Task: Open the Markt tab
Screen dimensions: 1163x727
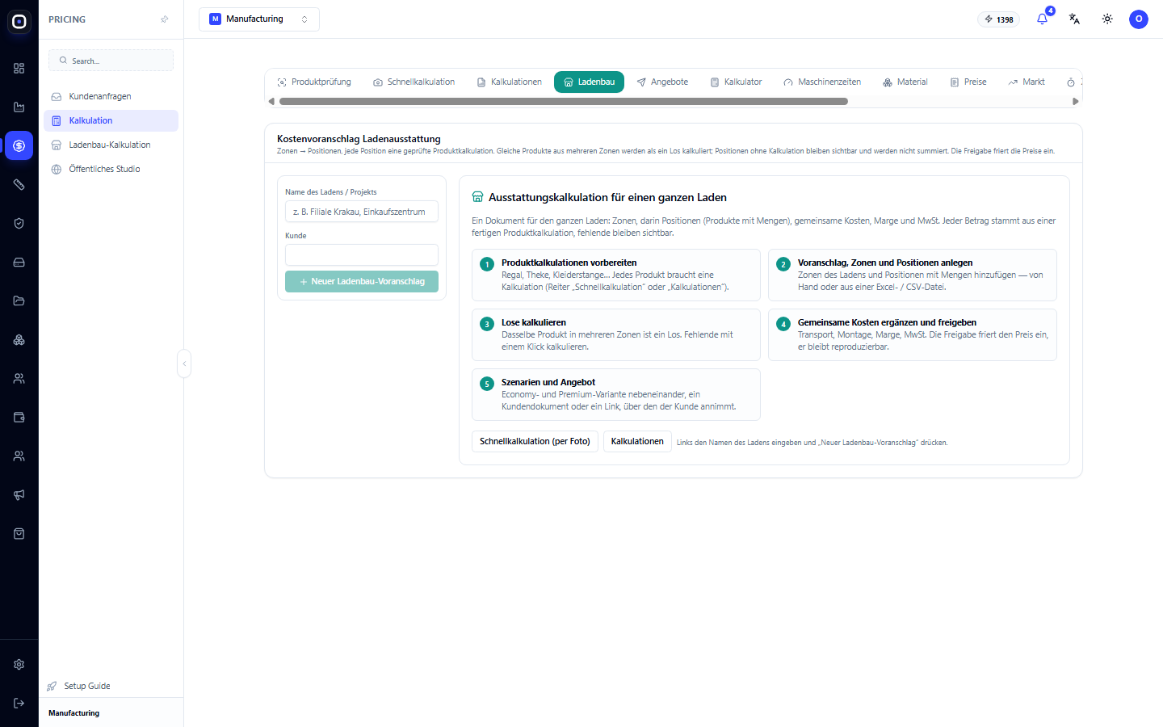Action: tap(1027, 82)
